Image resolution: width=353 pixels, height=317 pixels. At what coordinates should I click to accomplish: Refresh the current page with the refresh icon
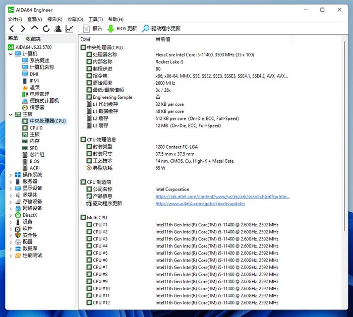coord(46,29)
